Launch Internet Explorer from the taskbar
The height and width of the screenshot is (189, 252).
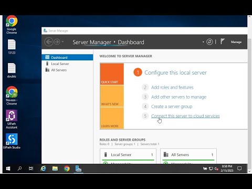[43, 169]
